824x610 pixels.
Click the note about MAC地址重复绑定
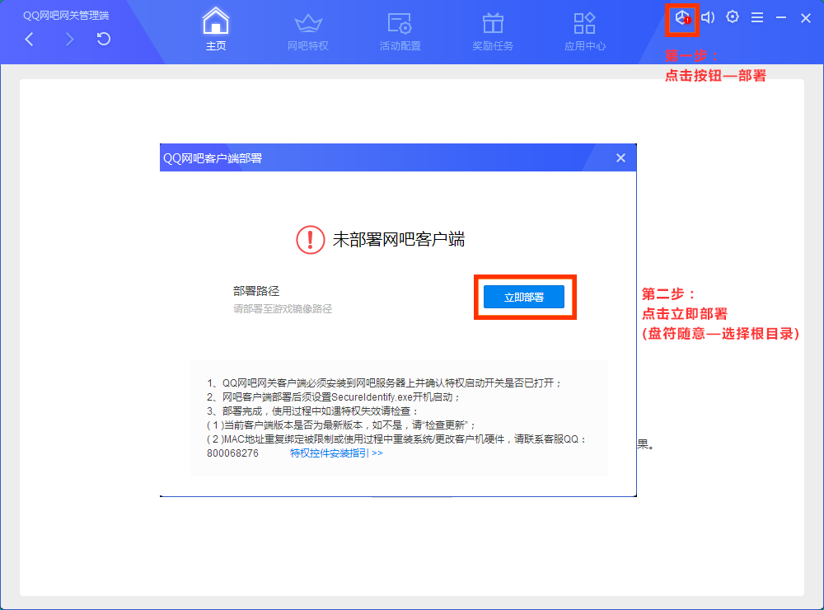[x=397, y=439]
